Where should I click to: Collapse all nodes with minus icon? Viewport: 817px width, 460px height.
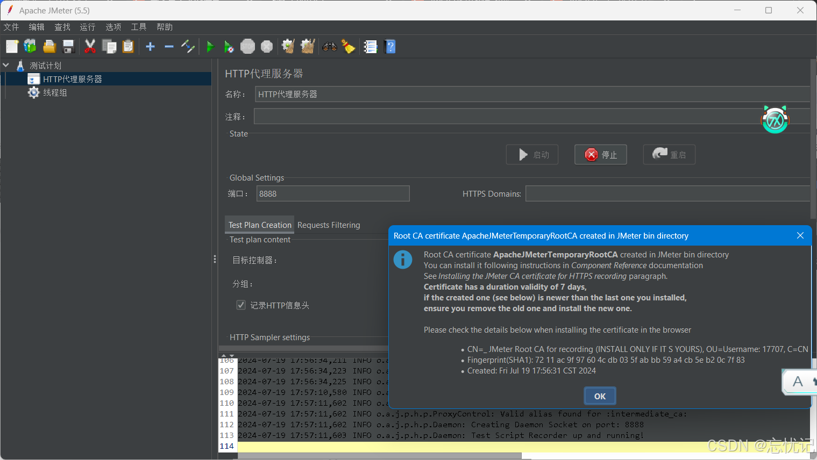(169, 47)
